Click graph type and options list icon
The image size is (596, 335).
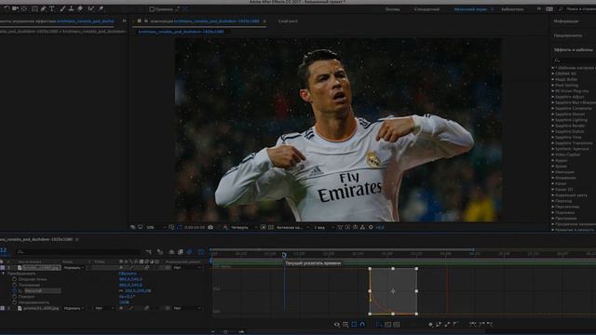coord(345,325)
